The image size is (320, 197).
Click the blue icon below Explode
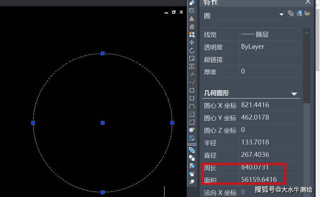click(192, 138)
